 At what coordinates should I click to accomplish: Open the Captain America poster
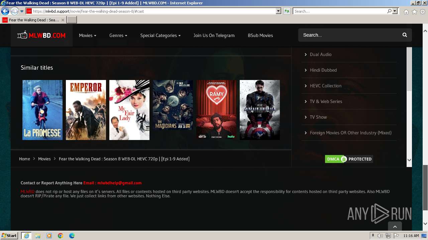click(260, 110)
